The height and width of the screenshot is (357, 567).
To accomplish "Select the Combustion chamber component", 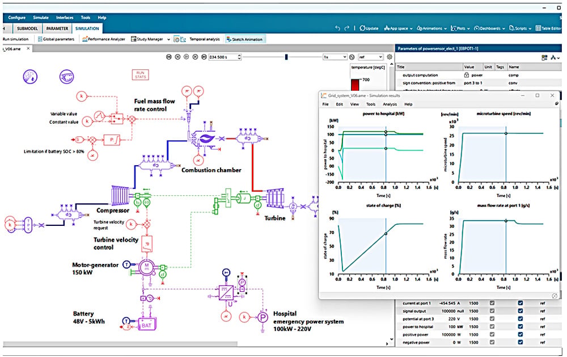I will pos(205,138).
